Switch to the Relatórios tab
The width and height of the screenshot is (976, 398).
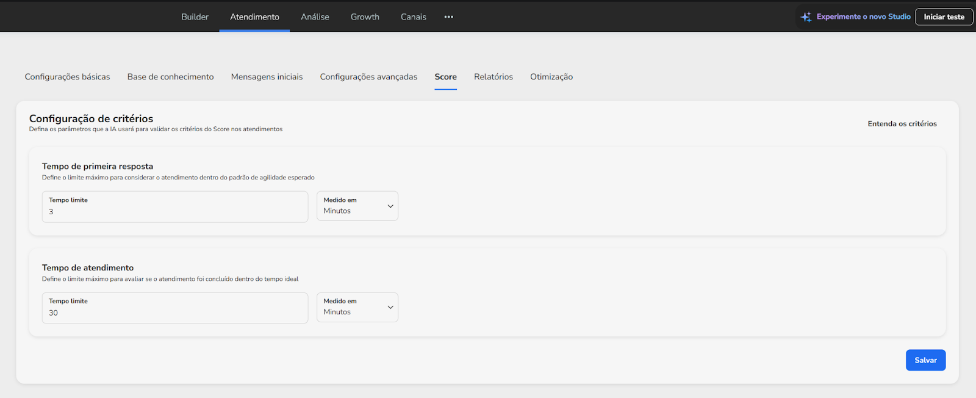point(493,77)
